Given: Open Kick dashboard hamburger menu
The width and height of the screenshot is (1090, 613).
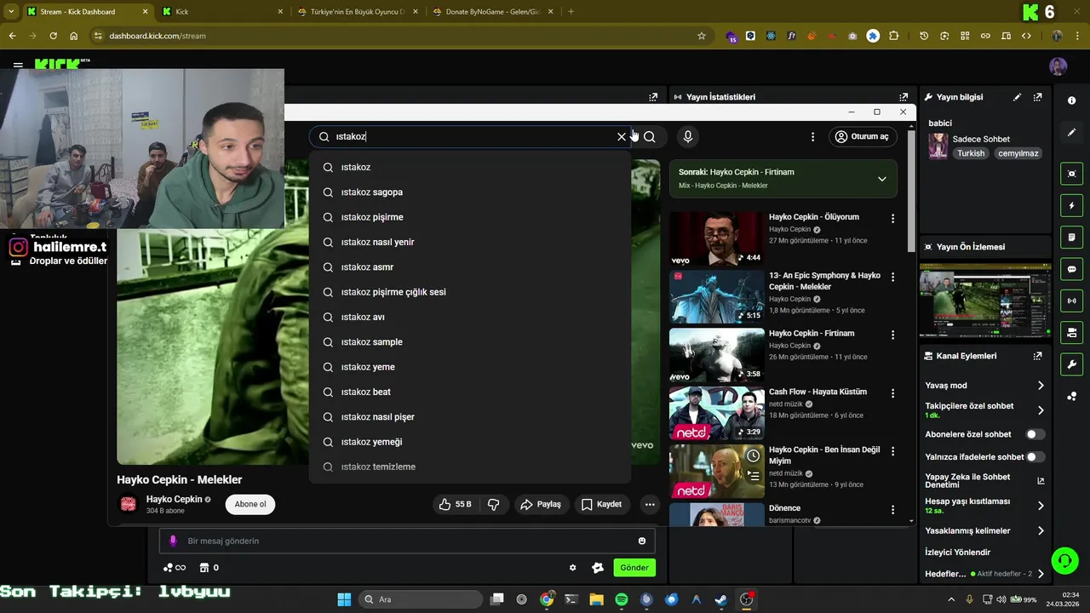Looking at the screenshot, I should point(18,65).
